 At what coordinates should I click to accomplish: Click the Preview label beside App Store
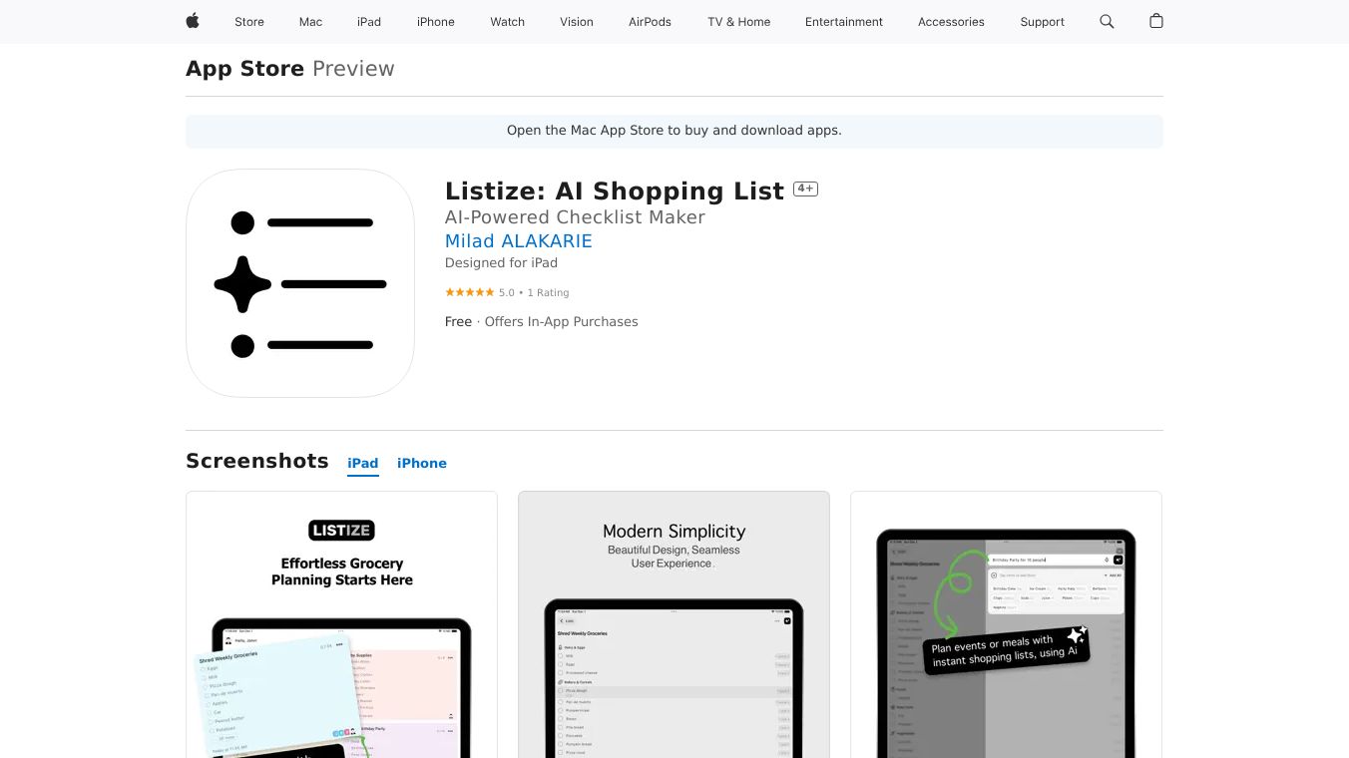(x=353, y=69)
